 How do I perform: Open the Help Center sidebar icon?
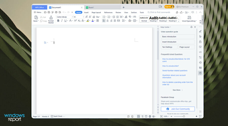tap(200, 73)
